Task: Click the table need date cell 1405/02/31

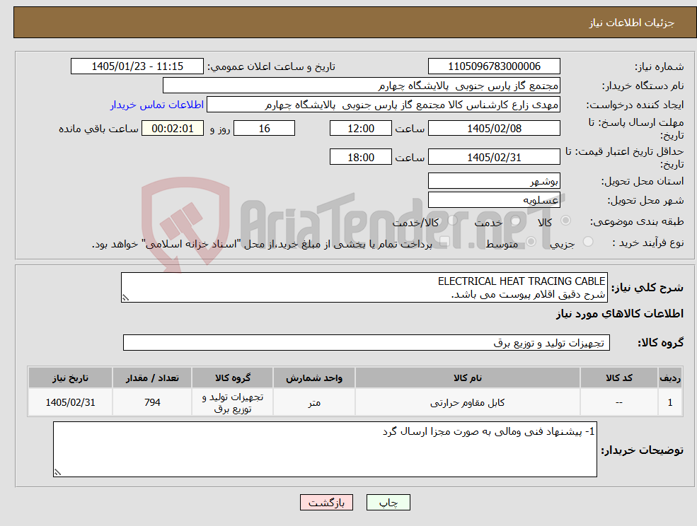Action: tap(70, 402)
